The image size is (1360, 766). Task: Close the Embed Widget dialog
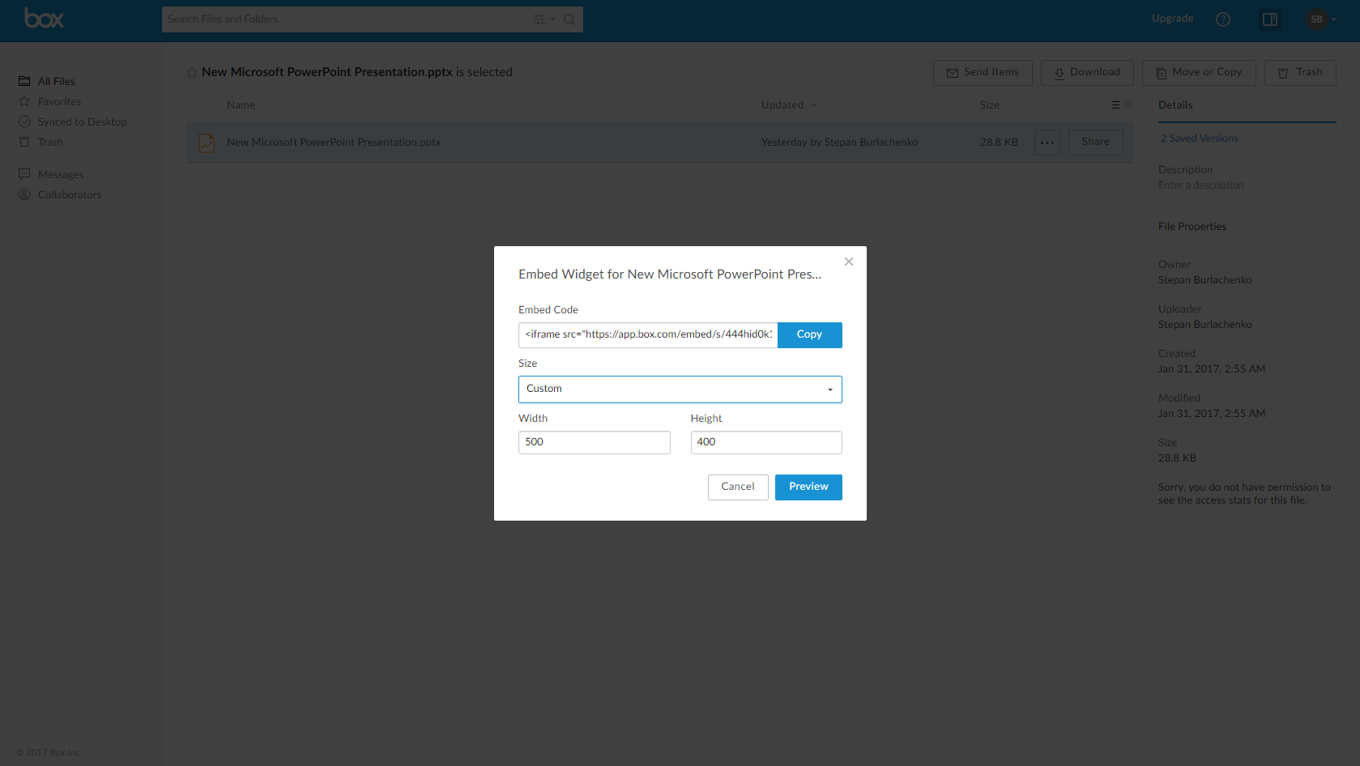pos(849,262)
